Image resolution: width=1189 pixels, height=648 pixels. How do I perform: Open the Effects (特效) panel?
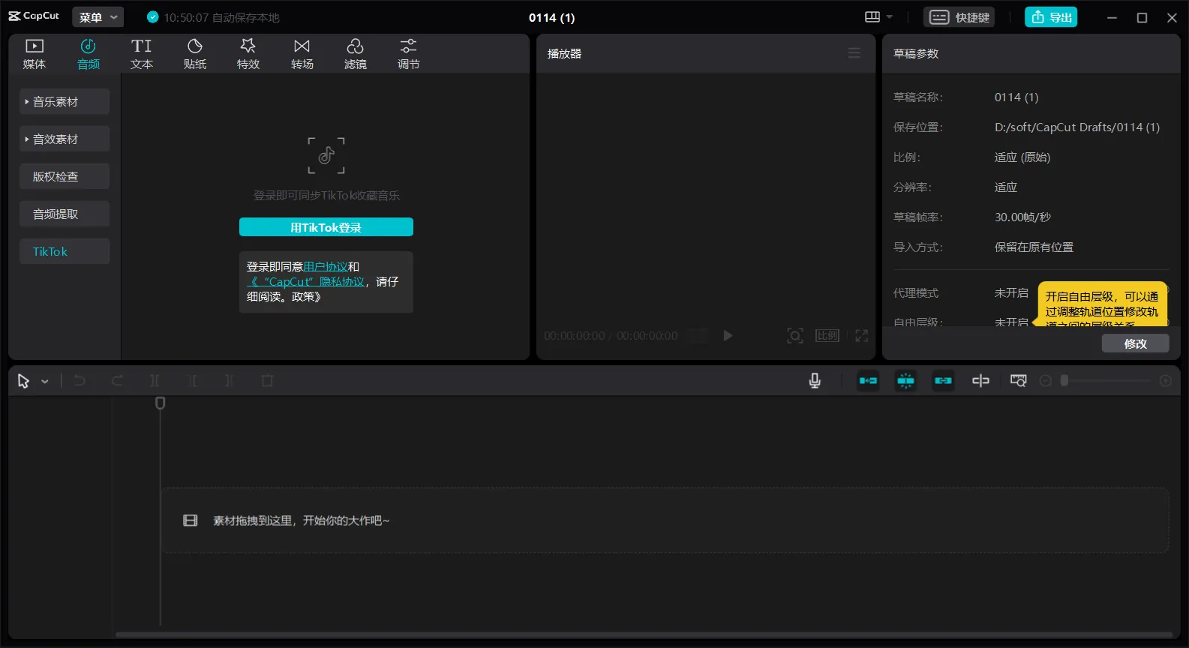(248, 54)
